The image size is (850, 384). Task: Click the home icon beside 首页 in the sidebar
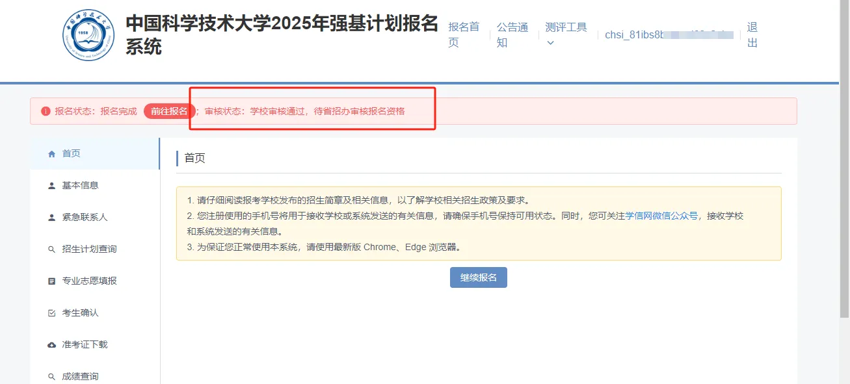coord(52,154)
